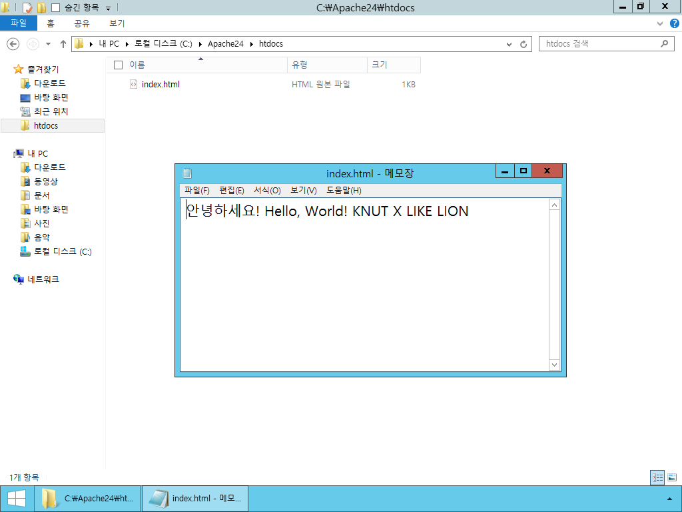This screenshot has width=682, height=512.
Task: Click in the Notepad text after LION
Action: point(470,211)
